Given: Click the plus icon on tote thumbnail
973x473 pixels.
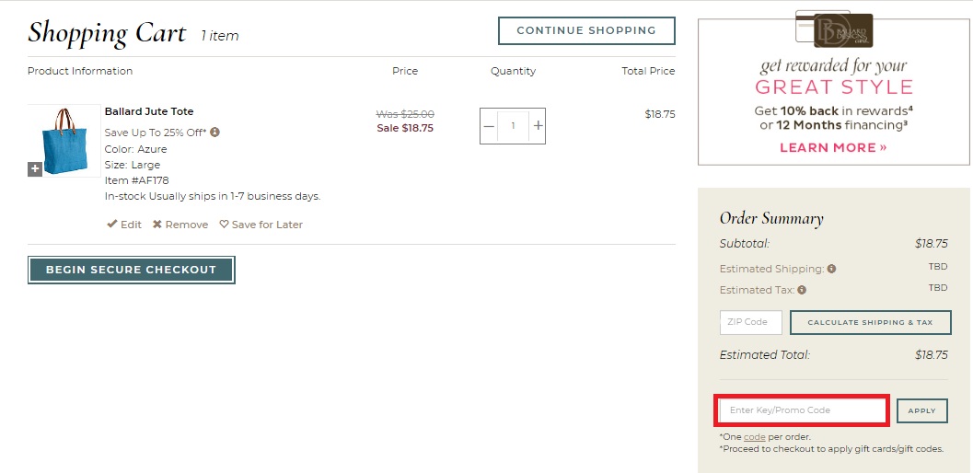Looking at the screenshot, I should pos(35,168).
